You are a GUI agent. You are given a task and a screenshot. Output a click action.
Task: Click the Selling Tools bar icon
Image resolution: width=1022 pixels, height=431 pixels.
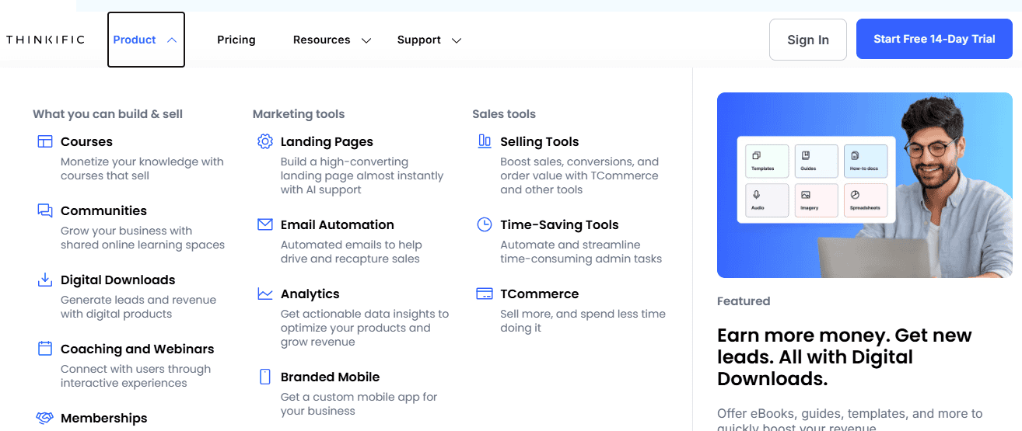pyautogui.click(x=485, y=141)
